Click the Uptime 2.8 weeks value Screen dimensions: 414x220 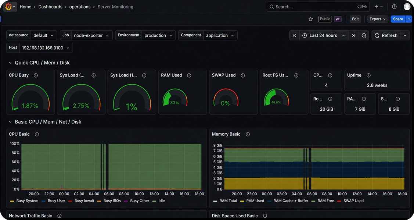click(x=377, y=85)
